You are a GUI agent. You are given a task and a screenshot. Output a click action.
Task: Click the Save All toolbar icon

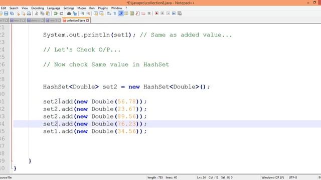(12, 13)
